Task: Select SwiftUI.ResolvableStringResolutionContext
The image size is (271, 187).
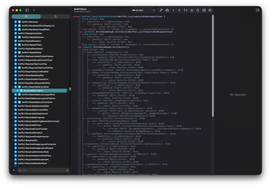Action: point(40,121)
